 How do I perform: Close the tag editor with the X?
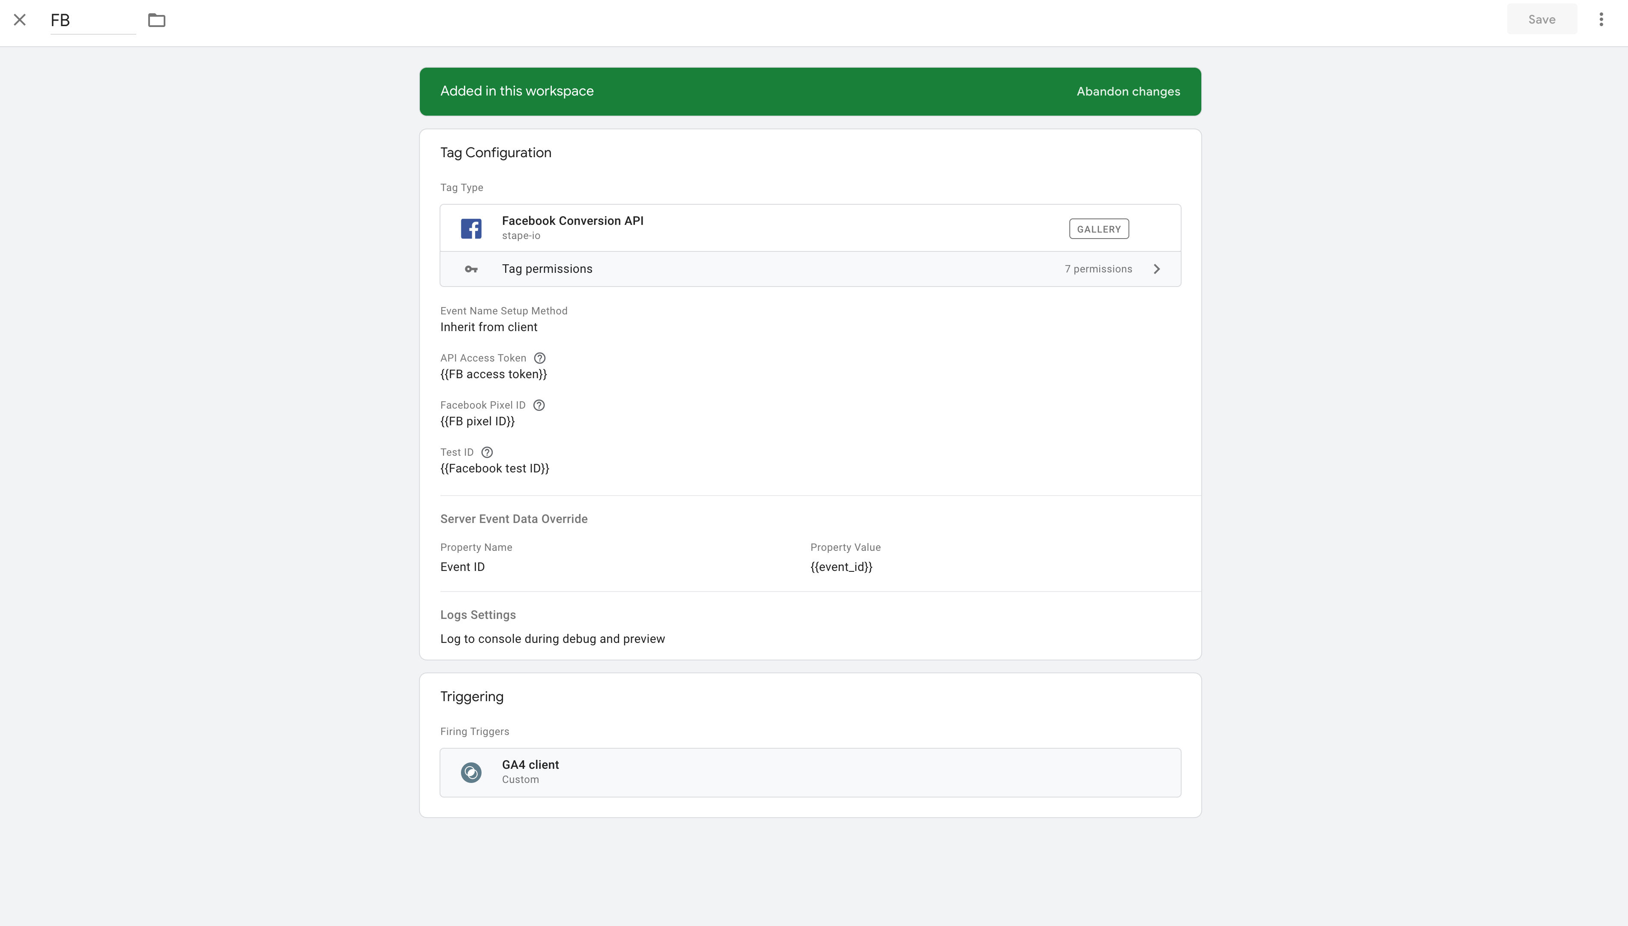coord(20,20)
